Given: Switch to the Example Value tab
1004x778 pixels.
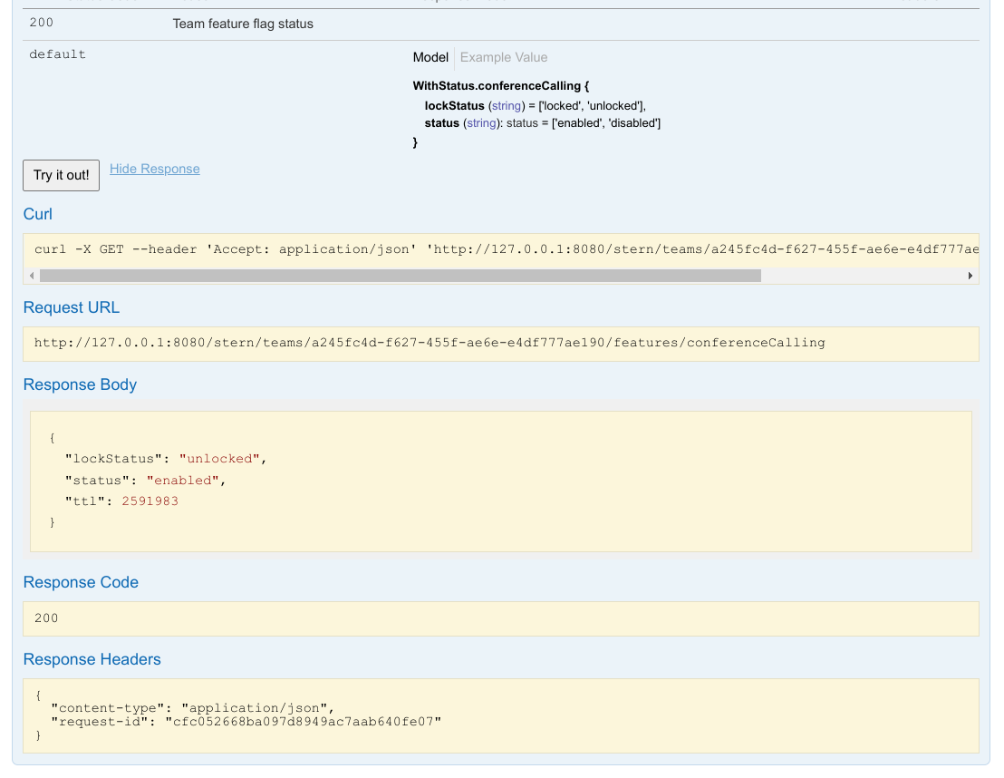Looking at the screenshot, I should [503, 57].
